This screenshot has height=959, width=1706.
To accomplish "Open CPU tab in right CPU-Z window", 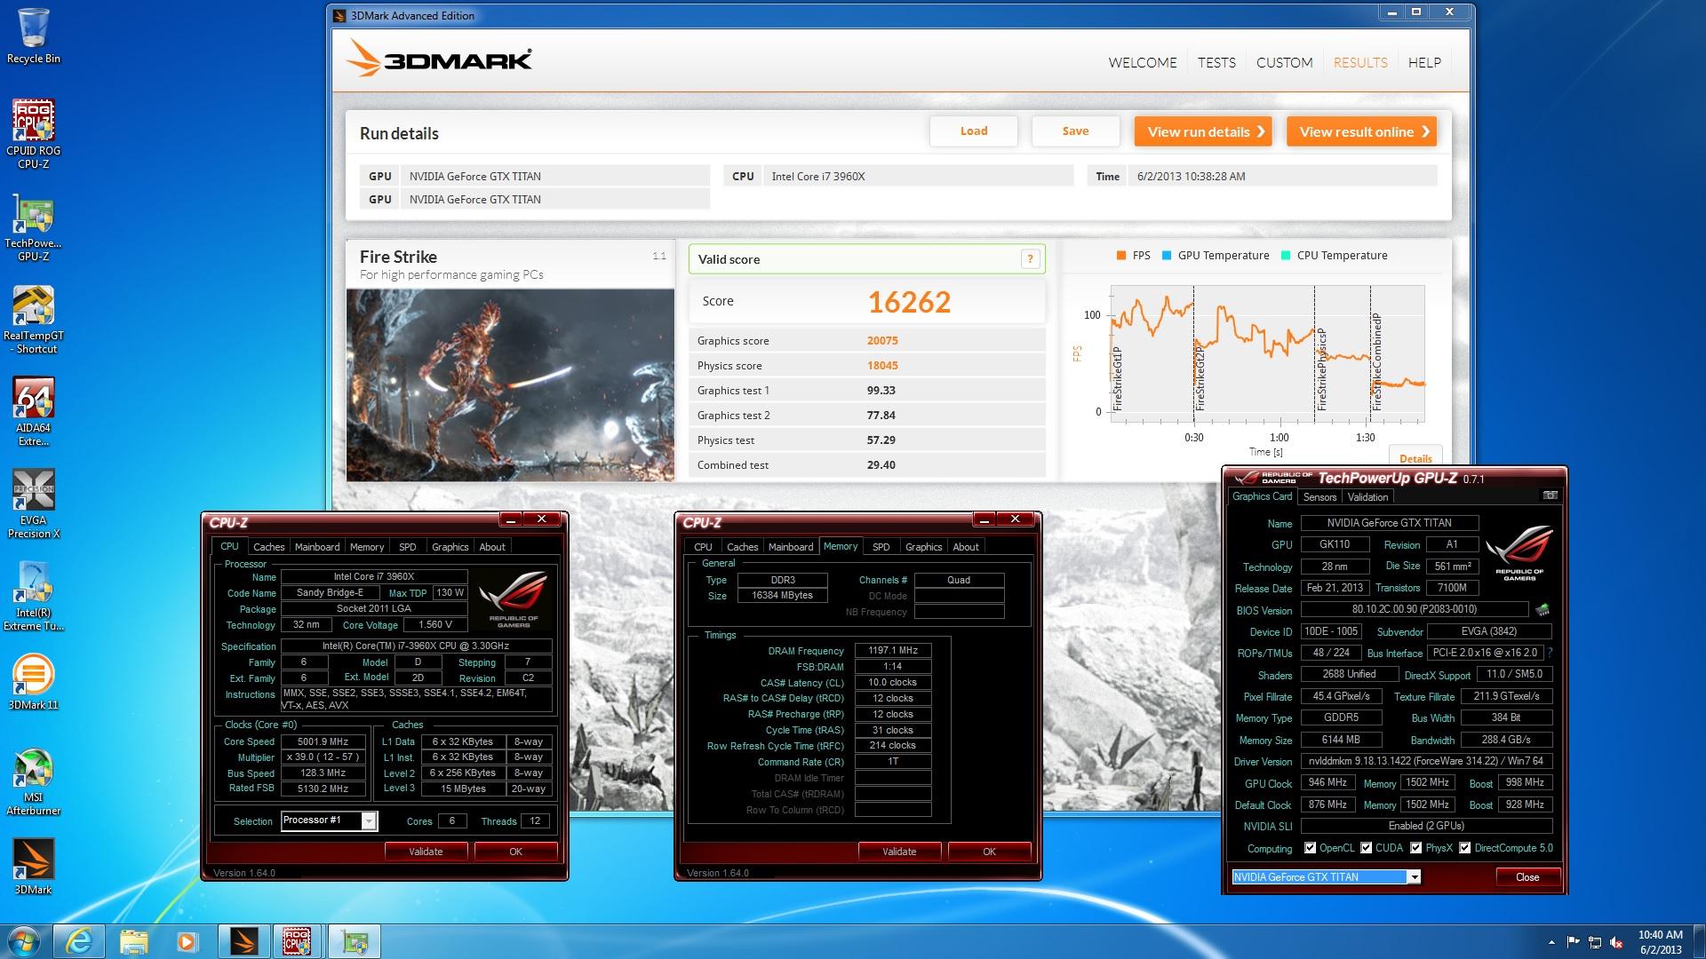I will coord(703,547).
